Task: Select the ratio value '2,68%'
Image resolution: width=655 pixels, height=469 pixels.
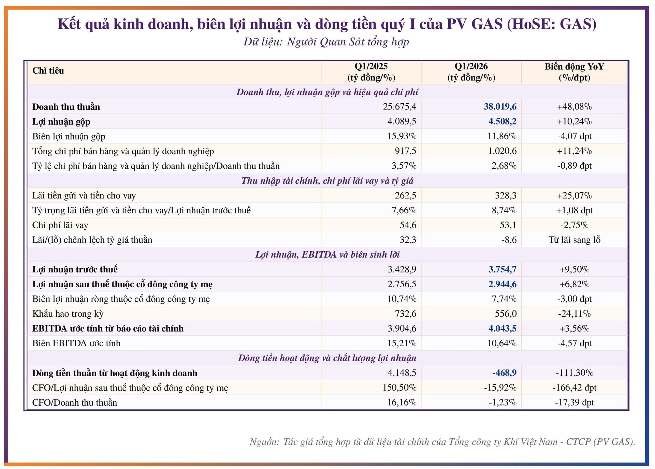Action: tap(504, 166)
